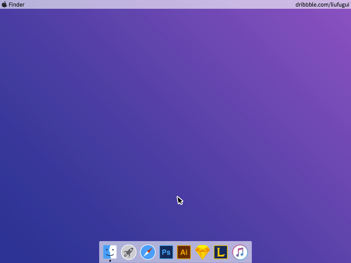The image size is (351, 263).
Task: Open Photoshop from the dock
Action: [x=166, y=252]
